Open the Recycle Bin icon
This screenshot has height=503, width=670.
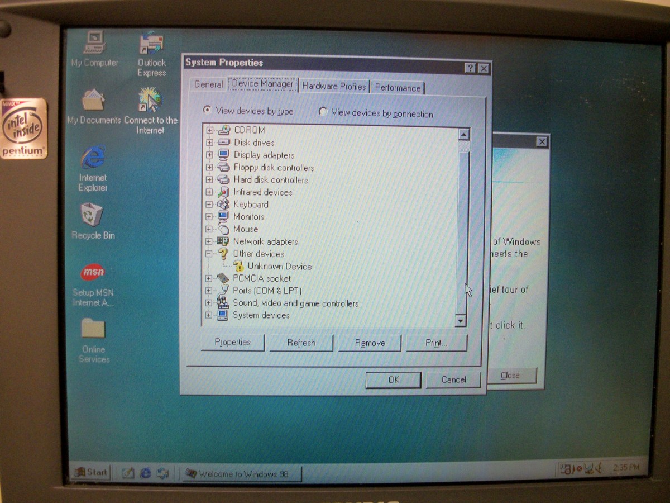click(x=92, y=215)
